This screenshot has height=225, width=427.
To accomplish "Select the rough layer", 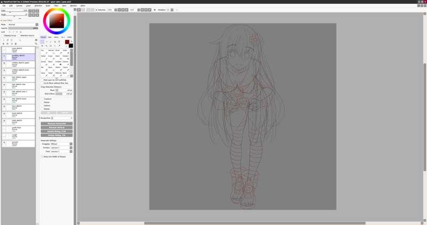I will 19,136.
